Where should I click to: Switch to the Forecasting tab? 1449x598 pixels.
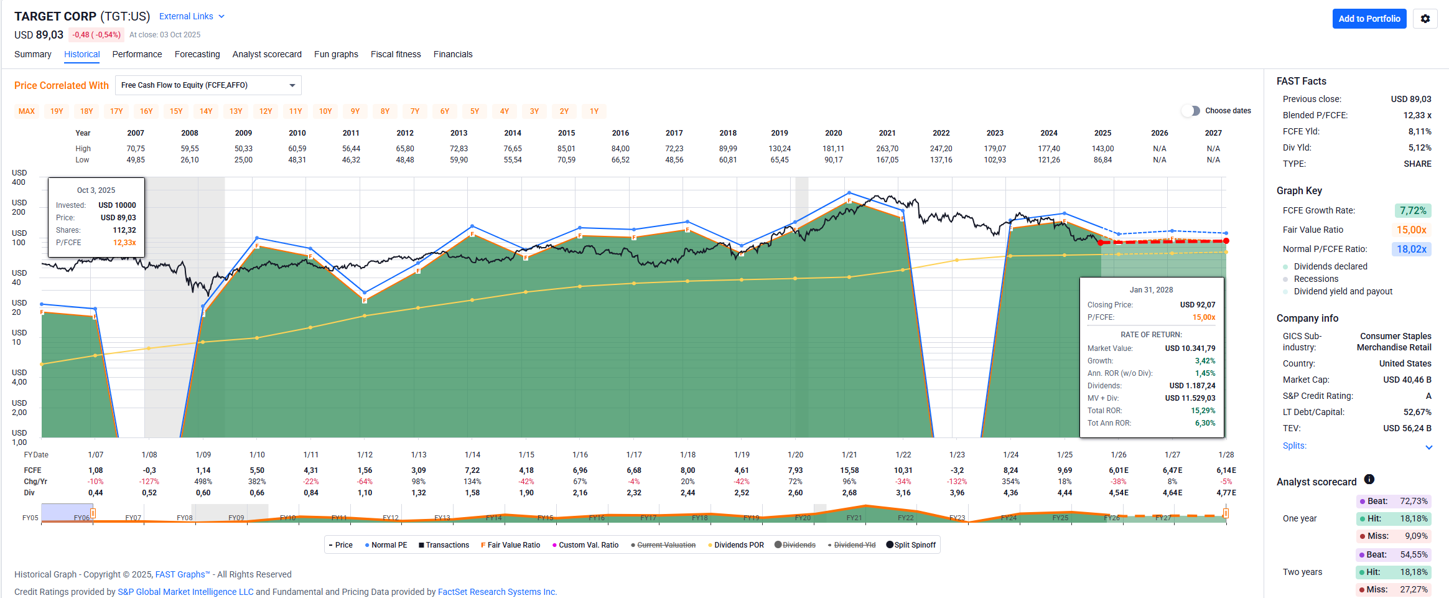click(x=197, y=54)
